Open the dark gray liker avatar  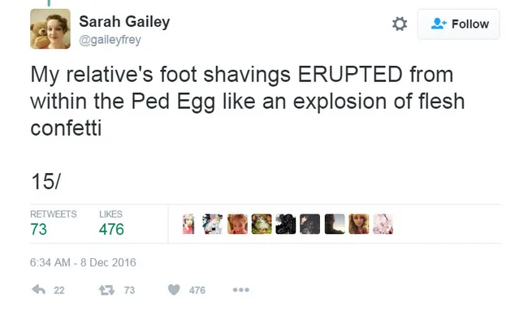(310, 224)
